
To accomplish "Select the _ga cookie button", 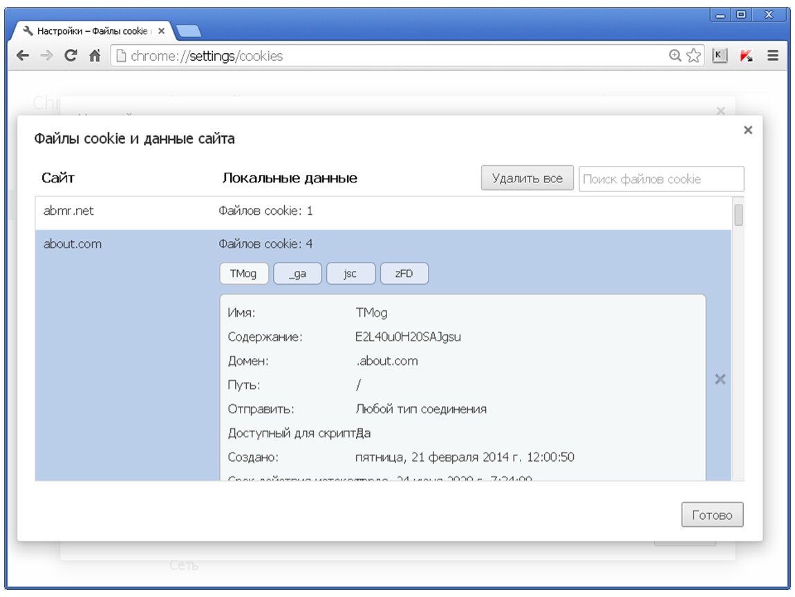I will click(x=298, y=274).
